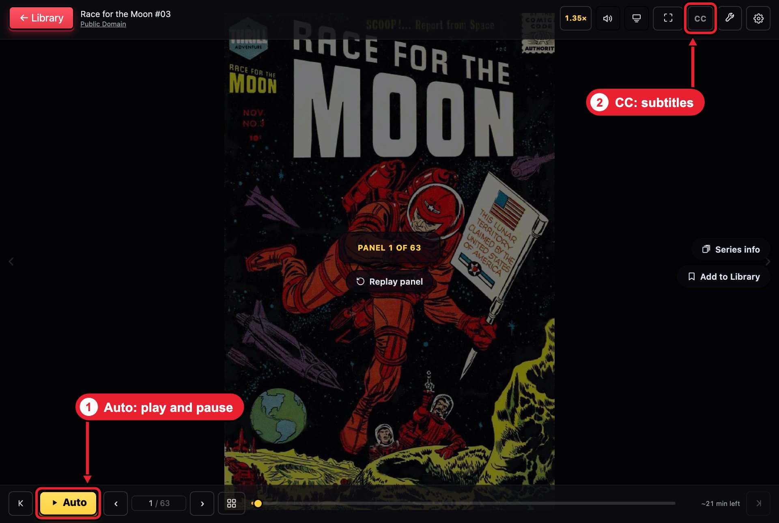The height and width of the screenshot is (523, 779).
Task: Replay the current panel
Action: (389, 281)
